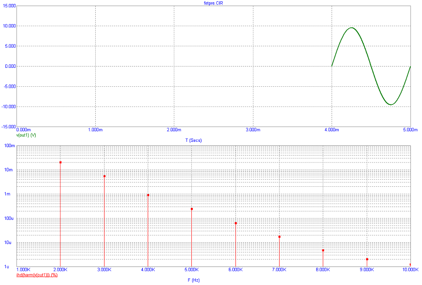Screen dimensions: 422x285
Task: Click the 1m distortion axis label
Action: 7,194
